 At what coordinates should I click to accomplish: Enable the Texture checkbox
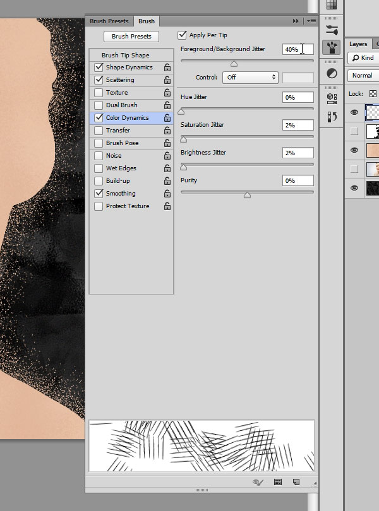pos(99,93)
